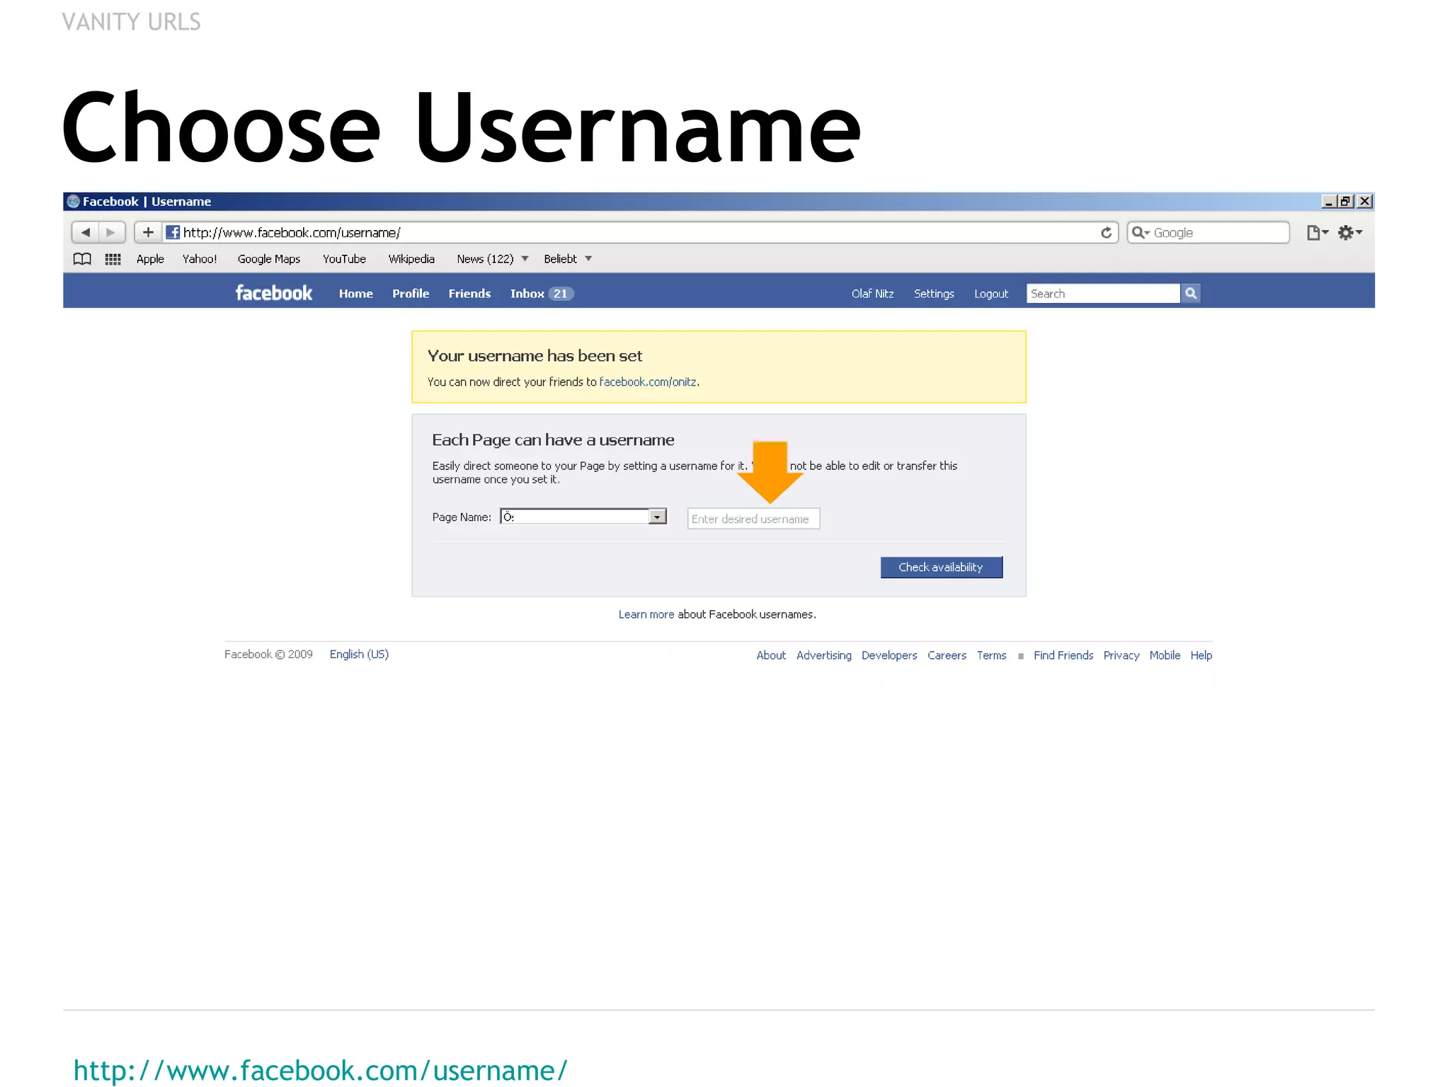Add bookmark with the plus button
Viewport: 1450px width, 1087px height.
[148, 232]
